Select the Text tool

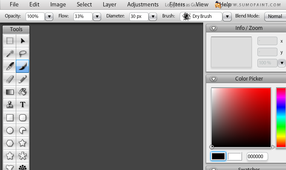[23, 105]
